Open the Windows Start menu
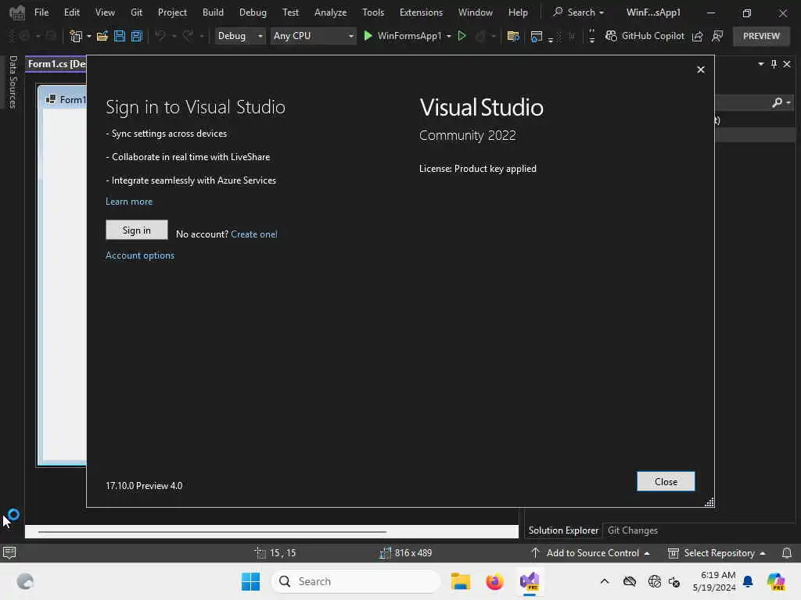This screenshot has width=801, height=600. 250,581
